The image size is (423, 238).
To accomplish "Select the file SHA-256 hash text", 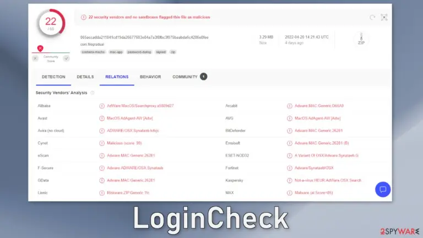I will (144, 37).
